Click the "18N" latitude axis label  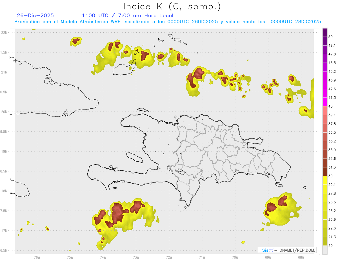[4, 191]
